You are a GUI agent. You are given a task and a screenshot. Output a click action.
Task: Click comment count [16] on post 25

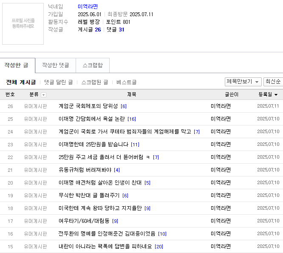tap(132, 119)
